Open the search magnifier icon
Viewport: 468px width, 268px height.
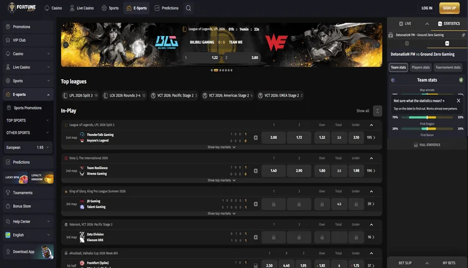click(x=188, y=8)
